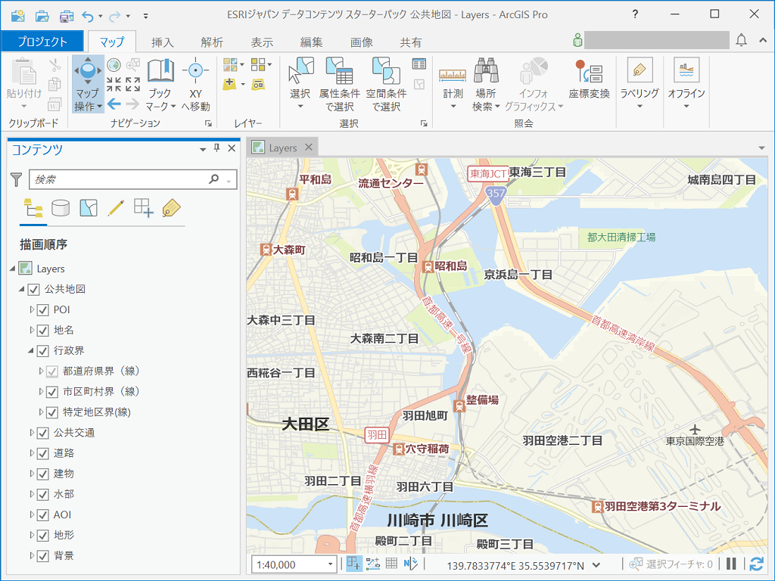
Task: Toggle 公共交通 layer checkbox
Action: pyautogui.click(x=43, y=433)
